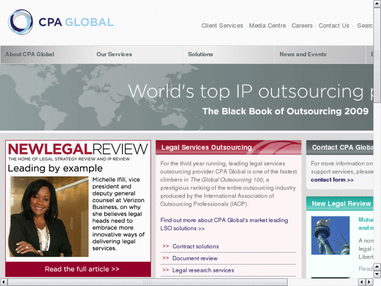
Task: Click the horizontal scrollbar left arrow
Action: coord(4,282)
